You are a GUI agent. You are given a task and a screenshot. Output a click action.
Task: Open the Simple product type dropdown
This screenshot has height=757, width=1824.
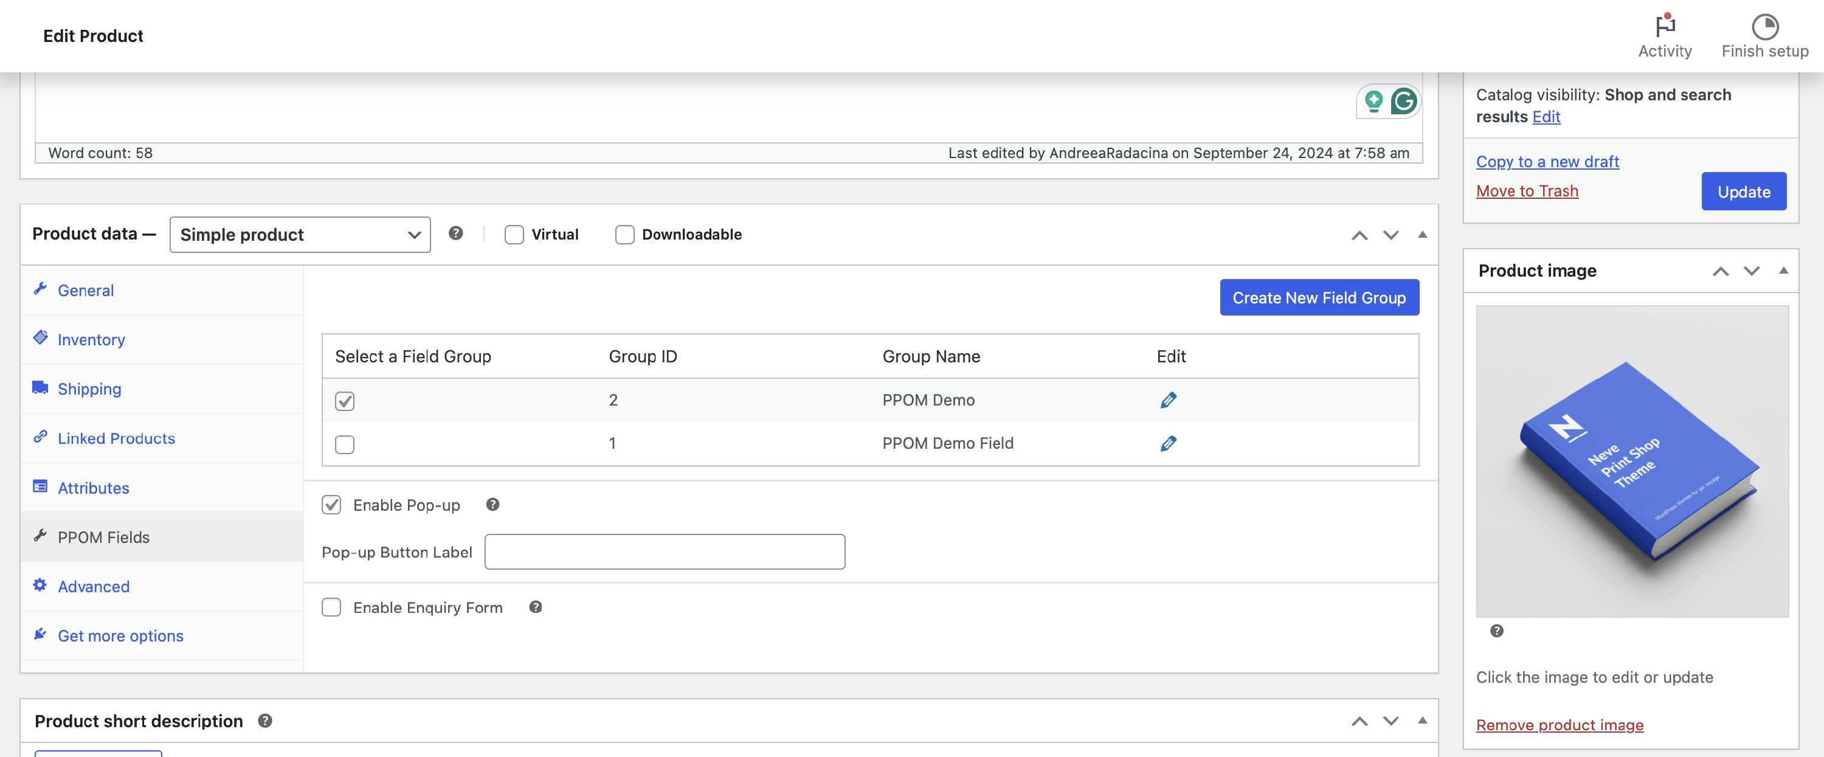[300, 234]
